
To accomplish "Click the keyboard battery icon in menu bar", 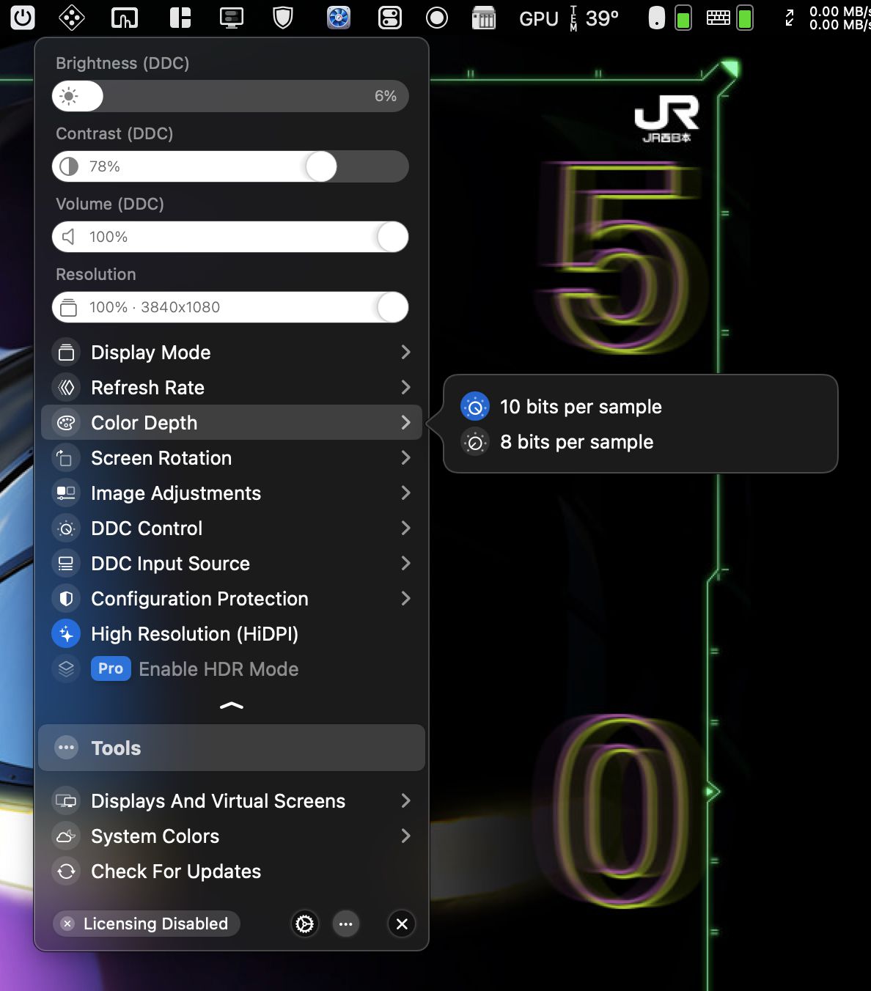I will [729, 18].
